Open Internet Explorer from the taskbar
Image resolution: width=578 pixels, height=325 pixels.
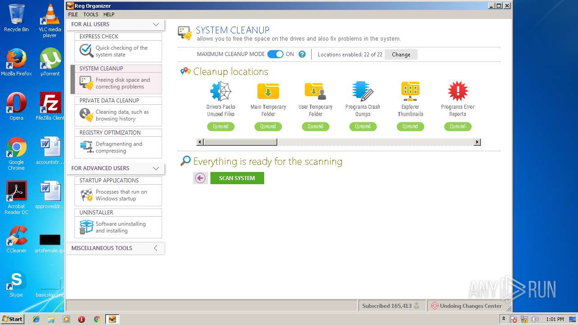[x=36, y=319]
